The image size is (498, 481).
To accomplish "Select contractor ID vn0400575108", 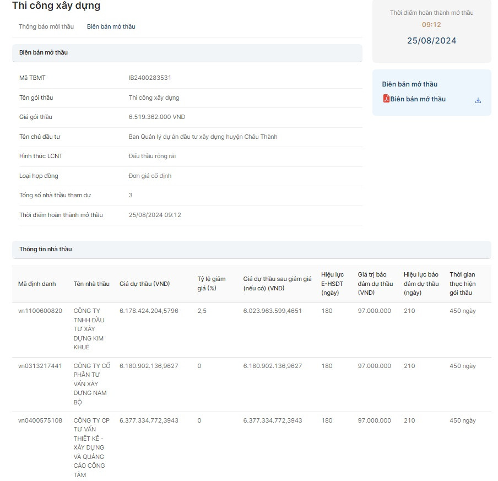I will point(40,420).
